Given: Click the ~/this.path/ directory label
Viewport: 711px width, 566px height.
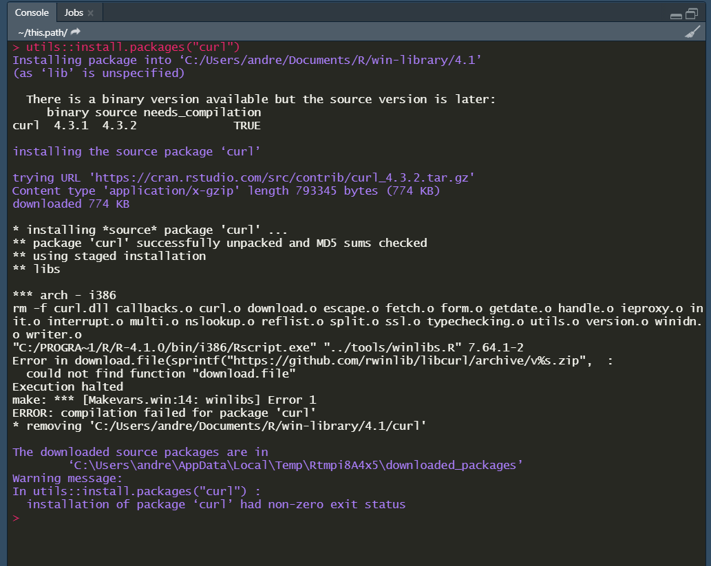Looking at the screenshot, I should point(42,32).
